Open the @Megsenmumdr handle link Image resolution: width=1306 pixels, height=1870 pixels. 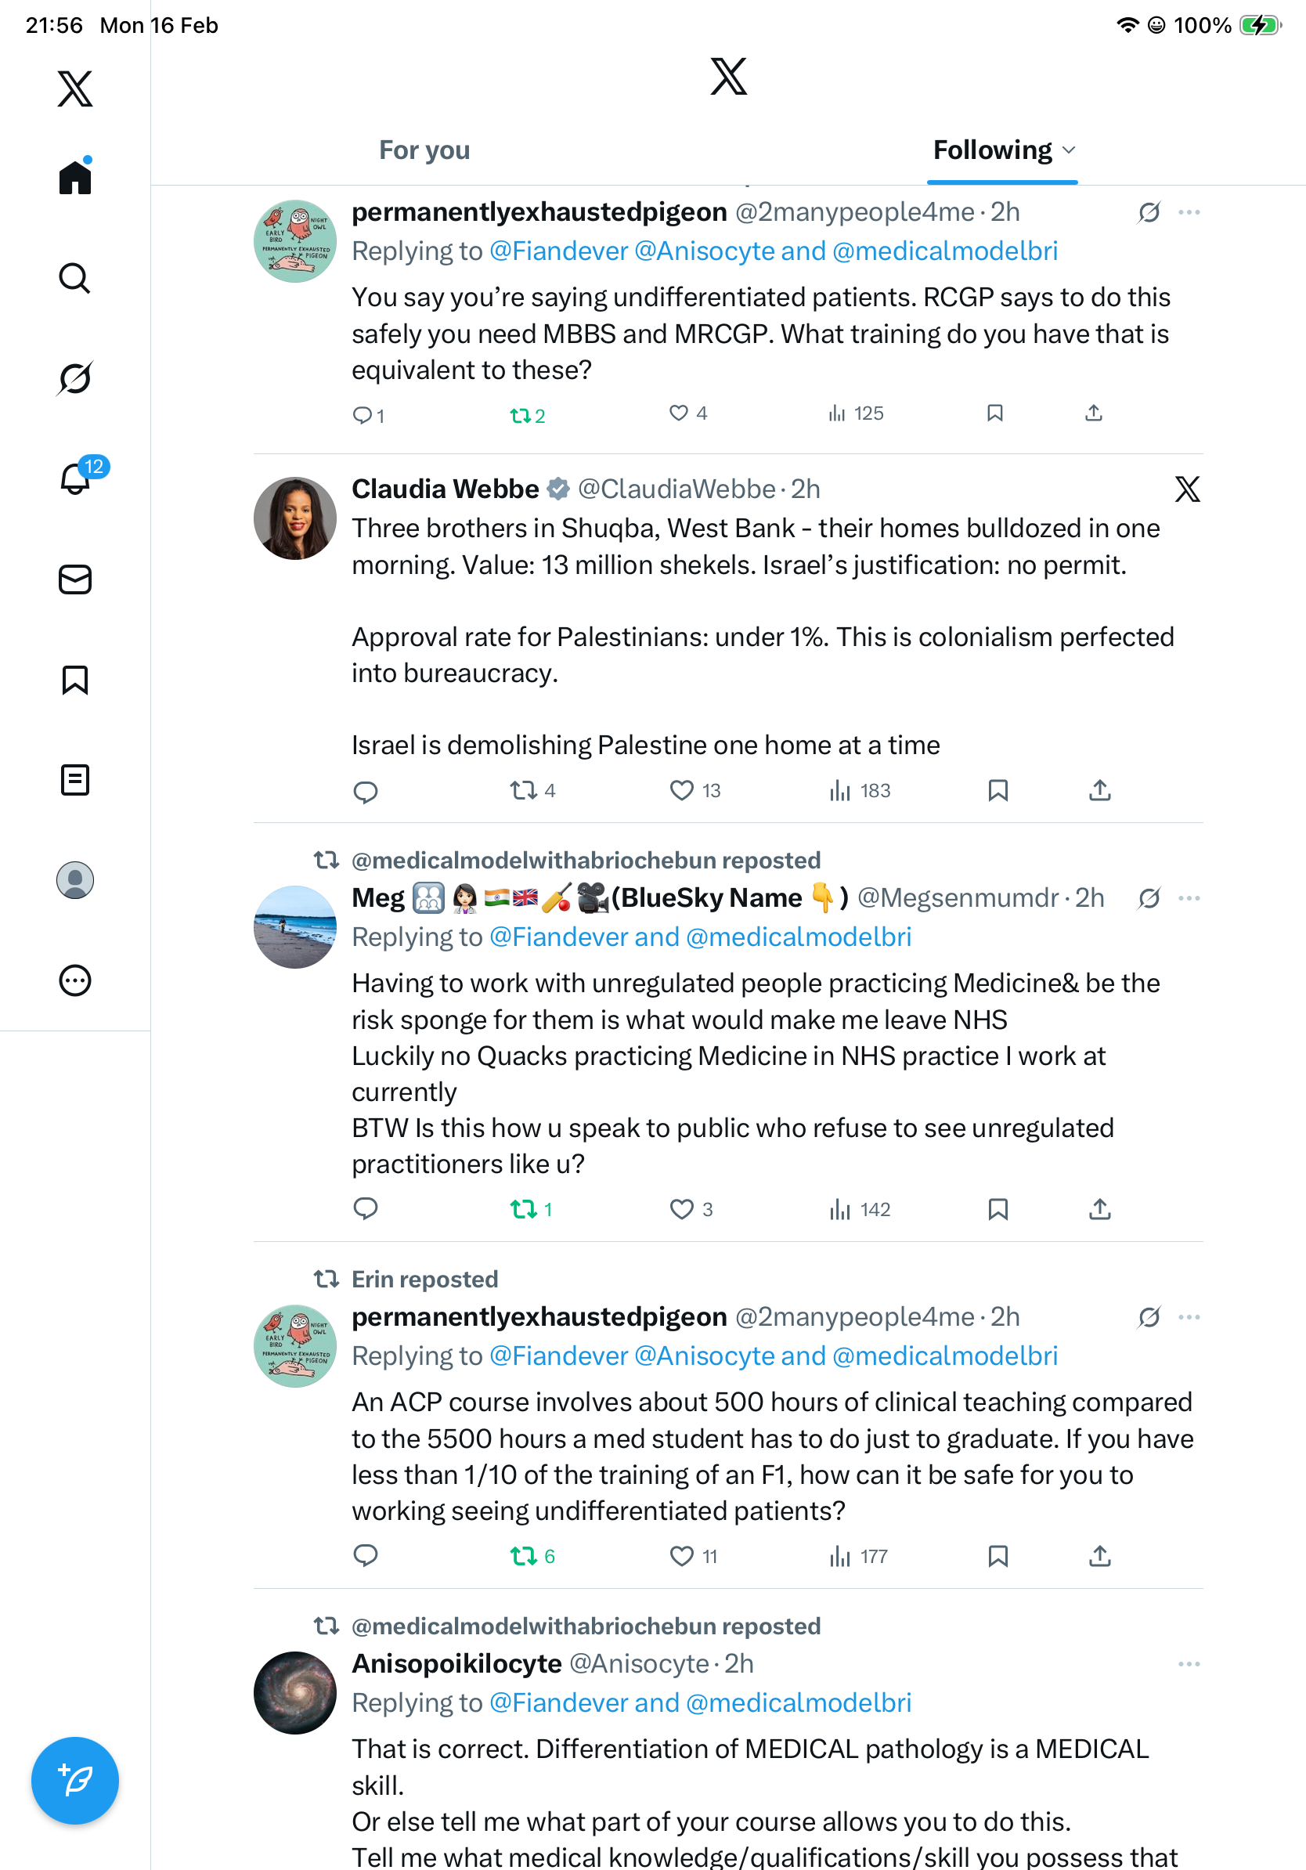pyautogui.click(x=958, y=897)
